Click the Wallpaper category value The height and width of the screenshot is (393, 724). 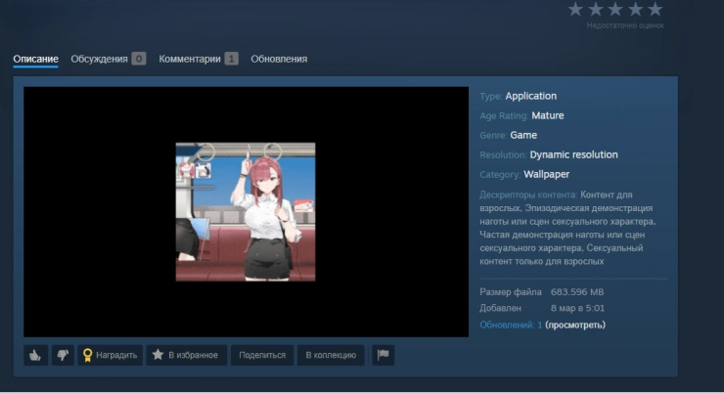click(547, 174)
